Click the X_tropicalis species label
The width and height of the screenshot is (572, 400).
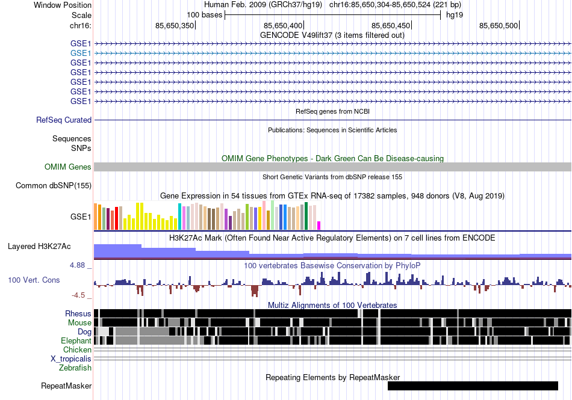[71, 359]
